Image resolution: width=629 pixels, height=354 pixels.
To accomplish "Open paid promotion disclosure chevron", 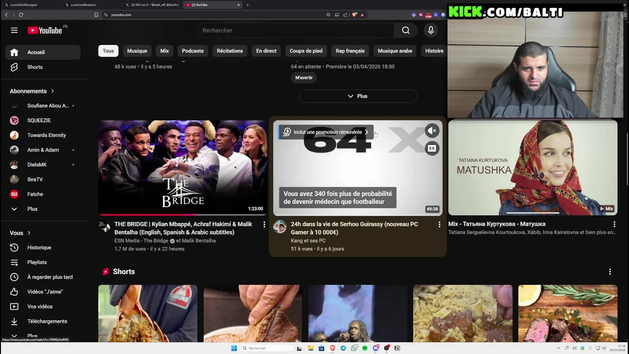I will (x=366, y=132).
